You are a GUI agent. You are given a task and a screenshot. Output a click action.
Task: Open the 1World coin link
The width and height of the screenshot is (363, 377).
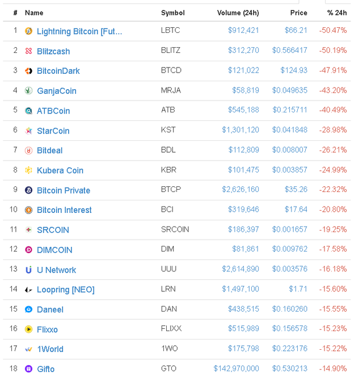[x=50, y=349]
